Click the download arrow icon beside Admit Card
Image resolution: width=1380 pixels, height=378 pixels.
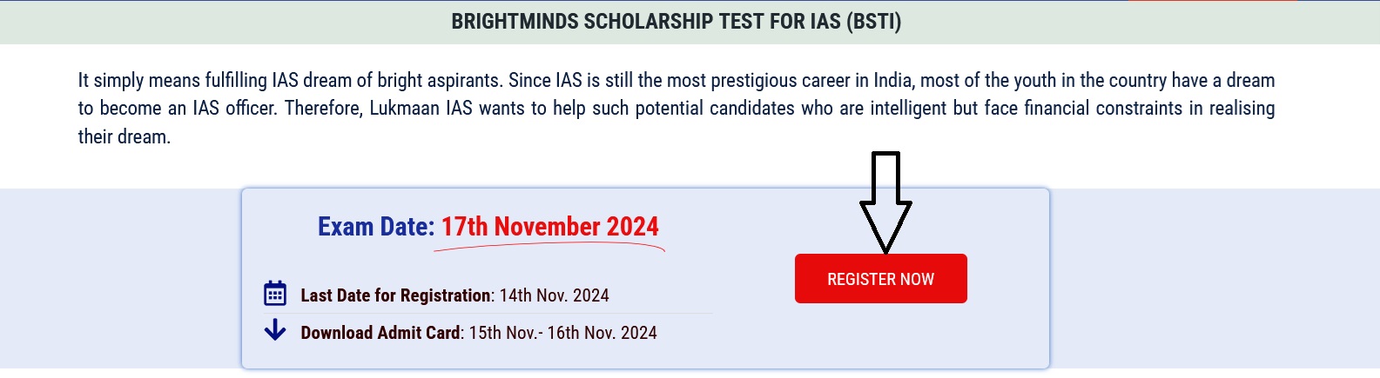pyautogui.click(x=275, y=330)
